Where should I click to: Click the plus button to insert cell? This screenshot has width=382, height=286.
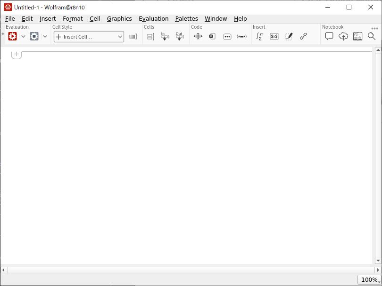pyautogui.click(x=17, y=54)
